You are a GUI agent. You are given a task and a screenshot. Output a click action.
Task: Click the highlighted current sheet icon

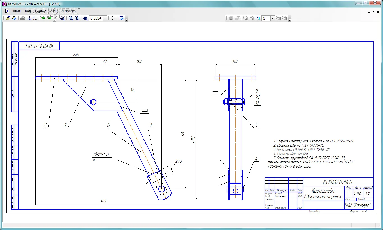(258, 18)
